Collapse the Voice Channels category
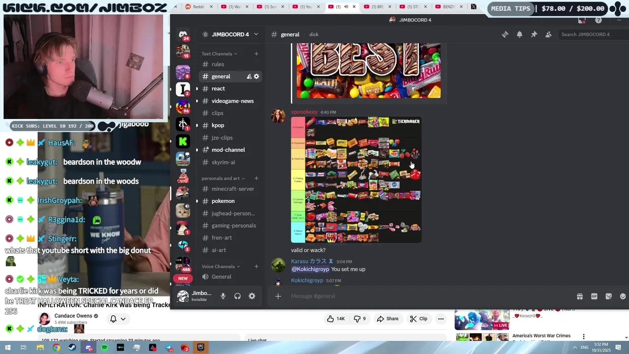629x354 pixels. tap(221, 266)
